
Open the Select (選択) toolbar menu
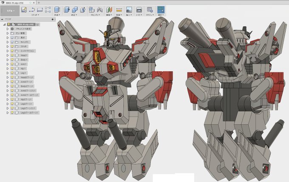click(x=161, y=15)
